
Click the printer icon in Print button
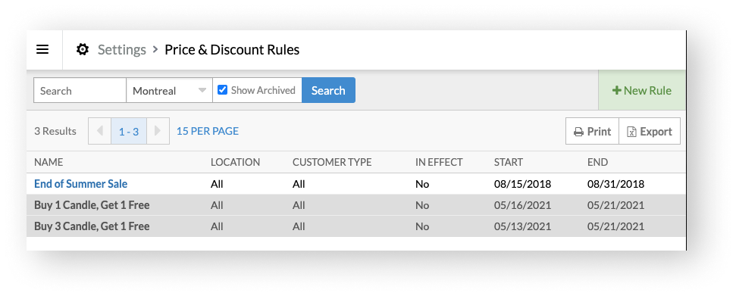click(578, 132)
